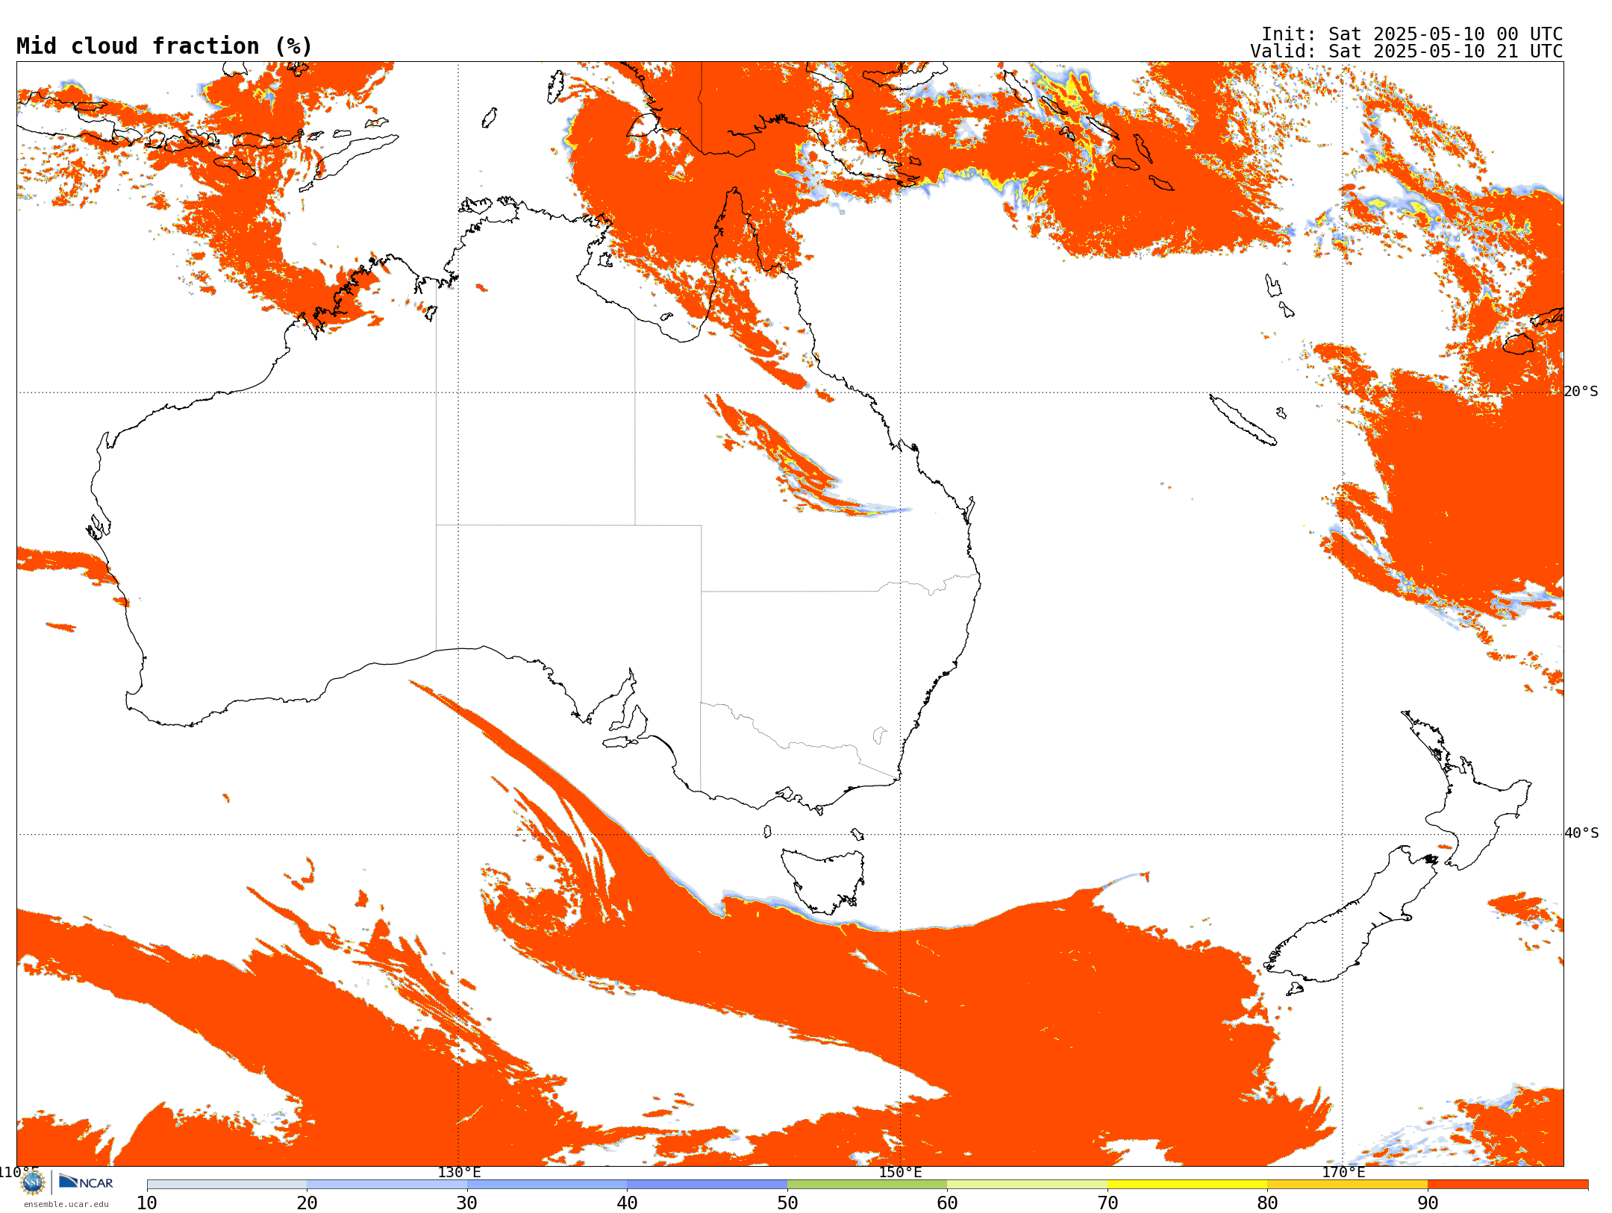Click the Tasmania island outline on map

[823, 880]
